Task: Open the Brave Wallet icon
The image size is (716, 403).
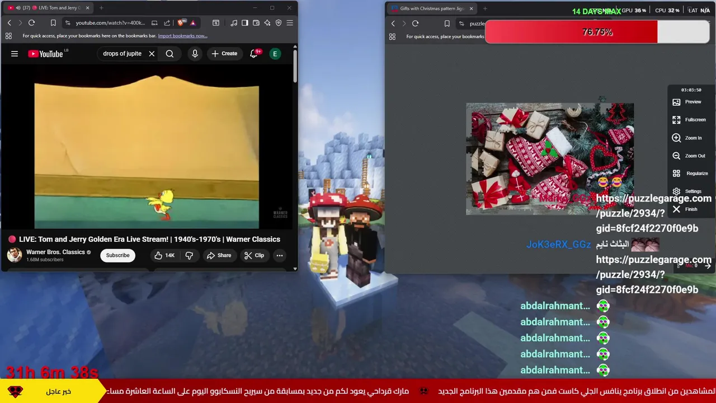Action: (256, 23)
